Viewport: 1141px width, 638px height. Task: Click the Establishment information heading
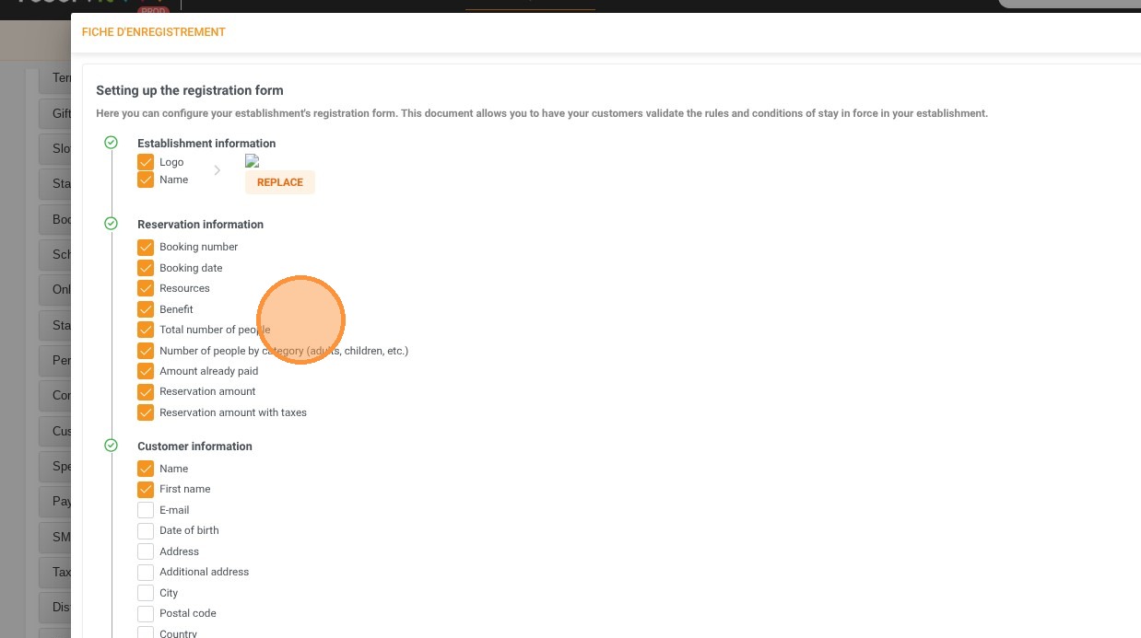[206, 144]
